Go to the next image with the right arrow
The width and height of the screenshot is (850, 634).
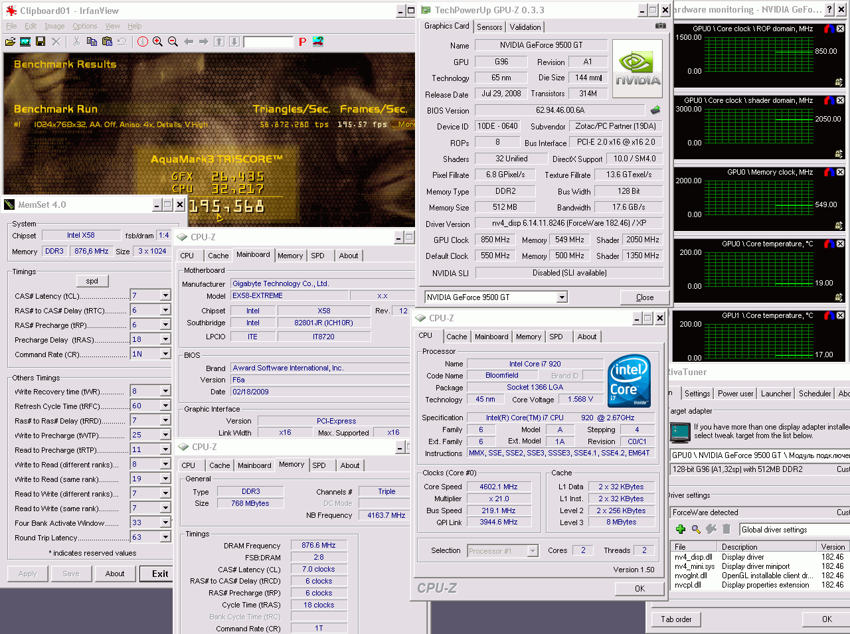[x=204, y=41]
